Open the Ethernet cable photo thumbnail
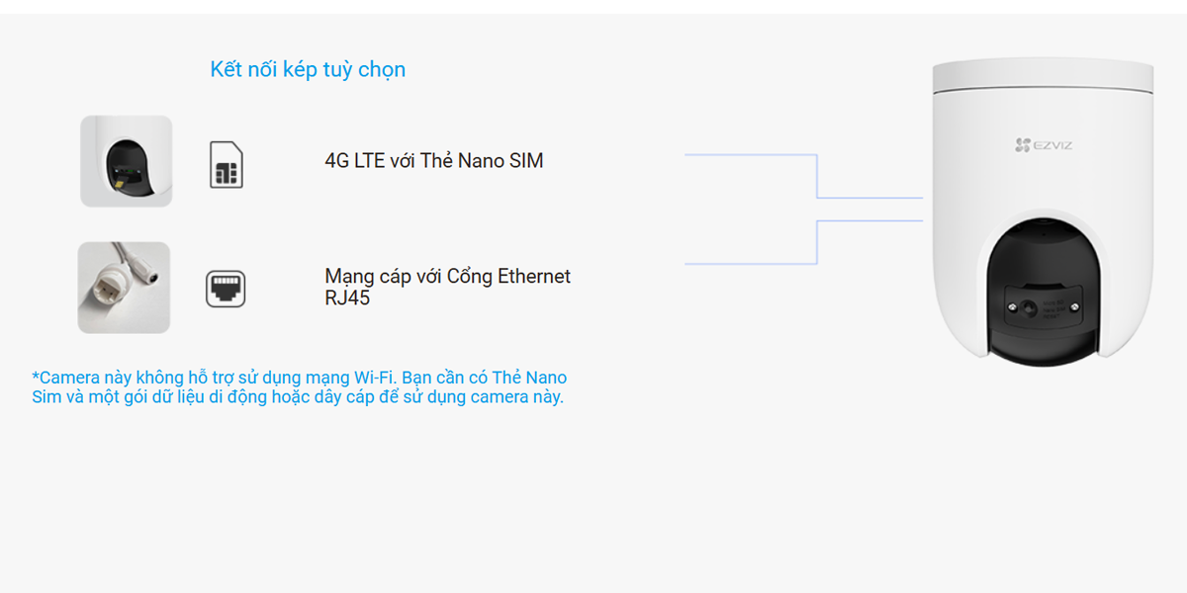 click(x=125, y=288)
